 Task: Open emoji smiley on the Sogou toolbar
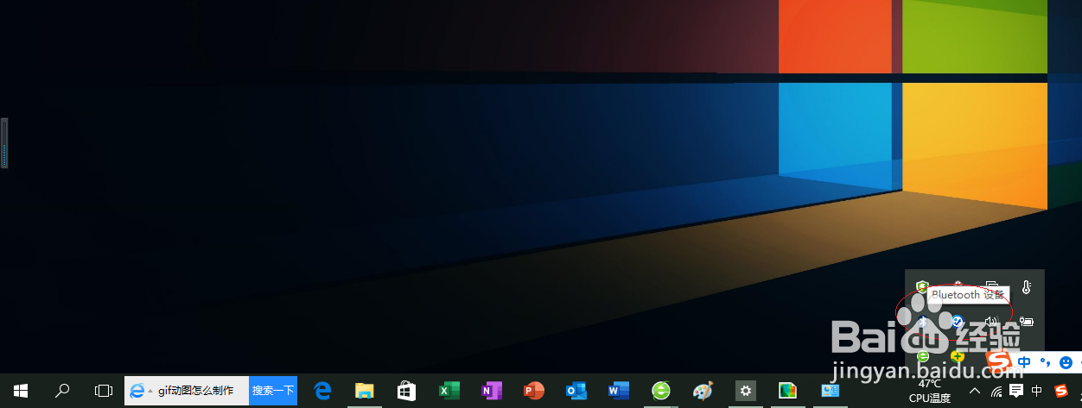click(x=1066, y=362)
